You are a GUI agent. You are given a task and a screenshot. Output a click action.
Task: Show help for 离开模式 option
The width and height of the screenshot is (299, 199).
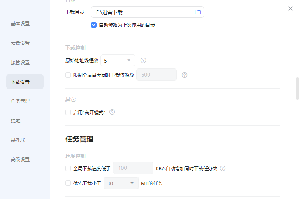pos(112,112)
